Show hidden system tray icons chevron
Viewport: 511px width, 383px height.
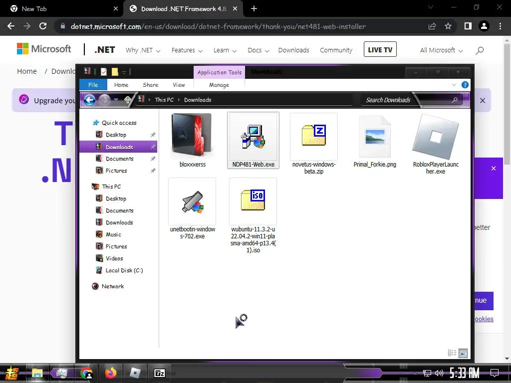click(x=415, y=373)
